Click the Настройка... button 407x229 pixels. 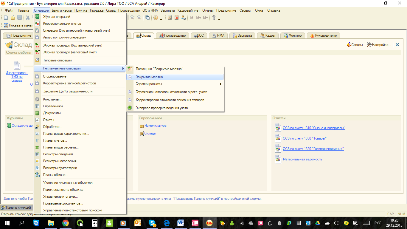(x=379, y=45)
